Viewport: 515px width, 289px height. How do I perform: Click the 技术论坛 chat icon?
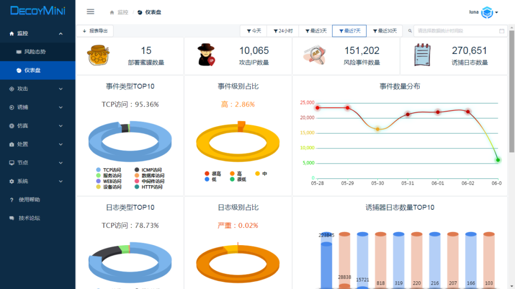12,218
